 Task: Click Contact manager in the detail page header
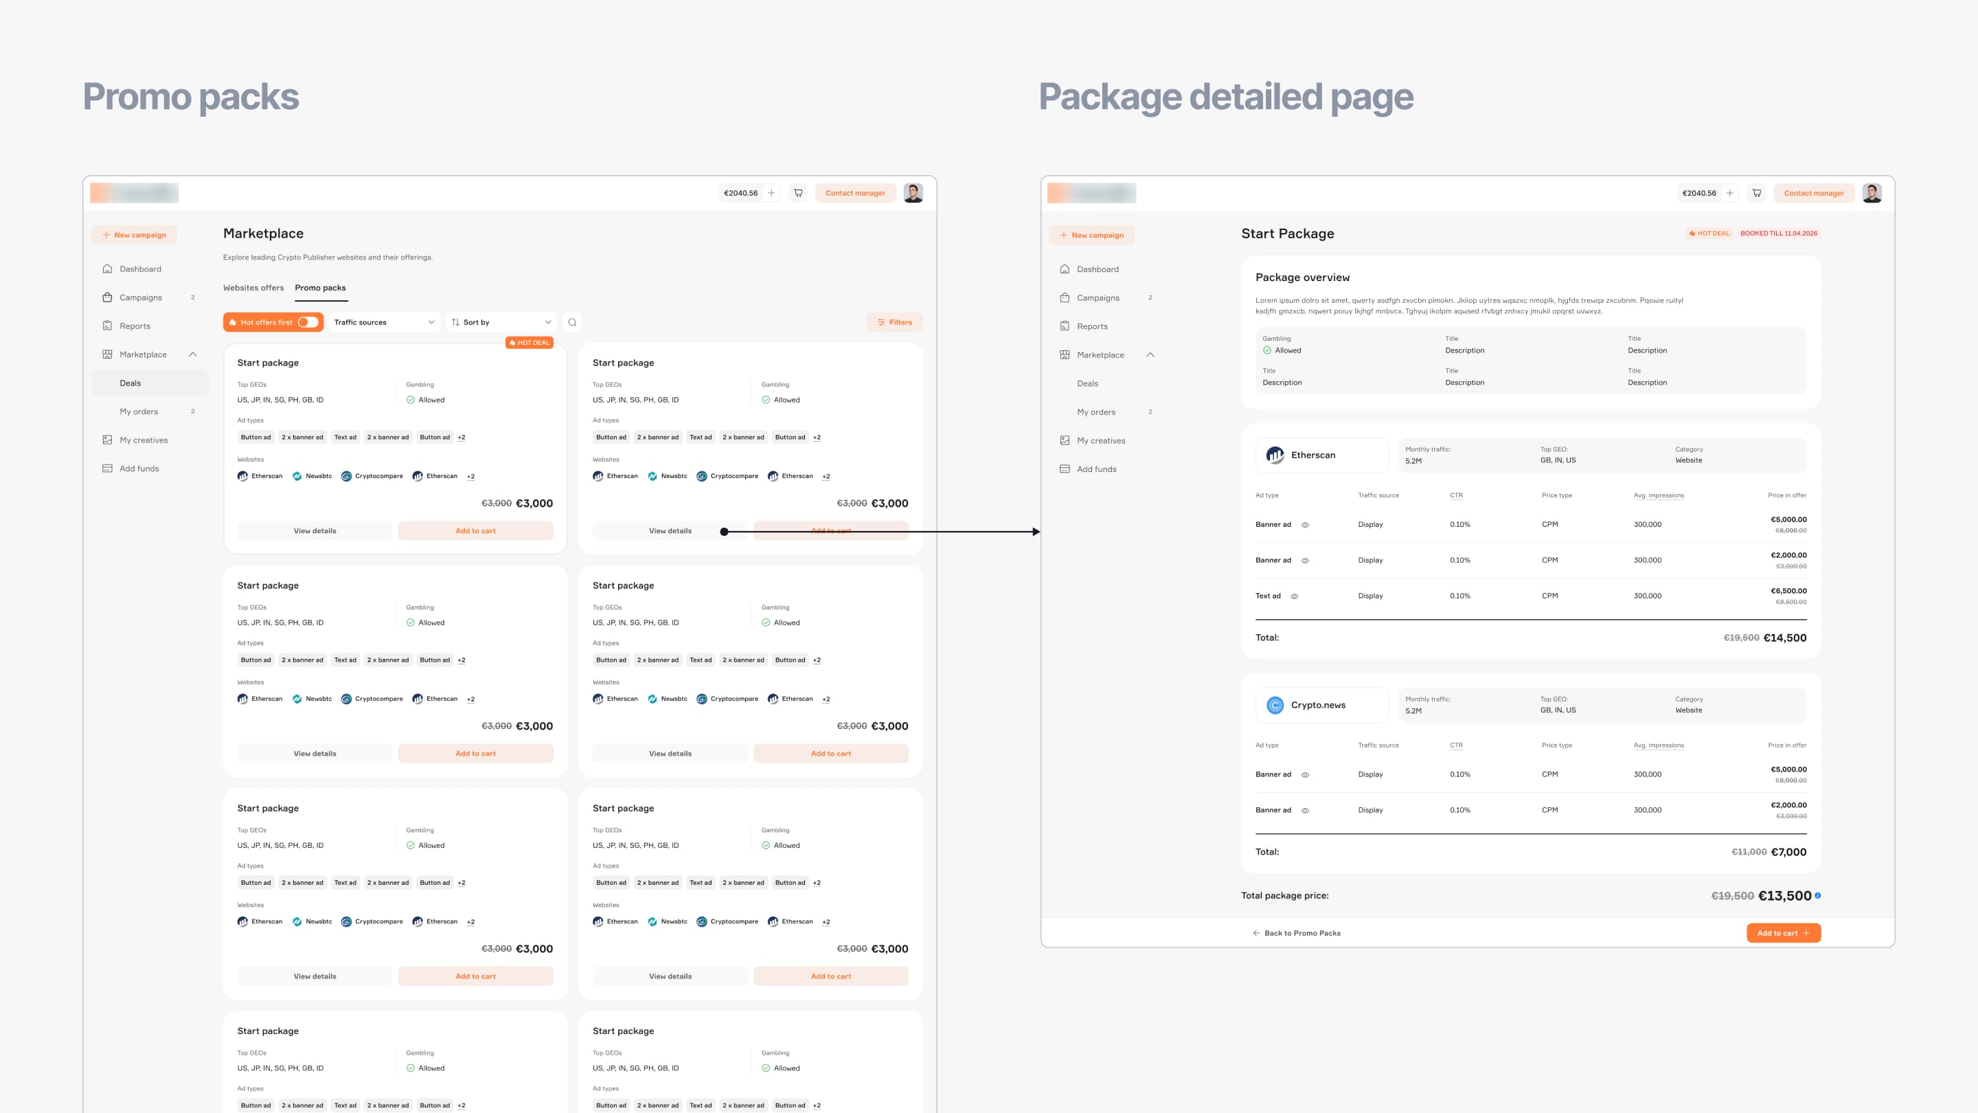(x=1814, y=193)
